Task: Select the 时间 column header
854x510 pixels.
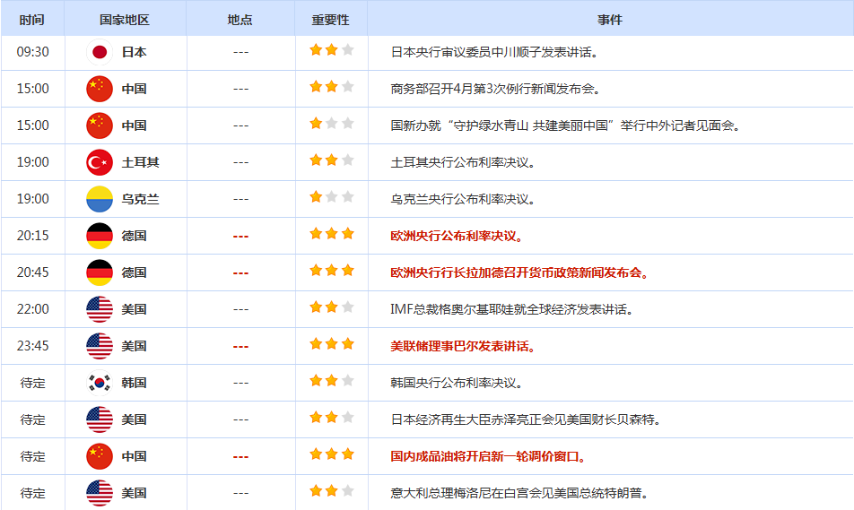Action: tap(32, 20)
